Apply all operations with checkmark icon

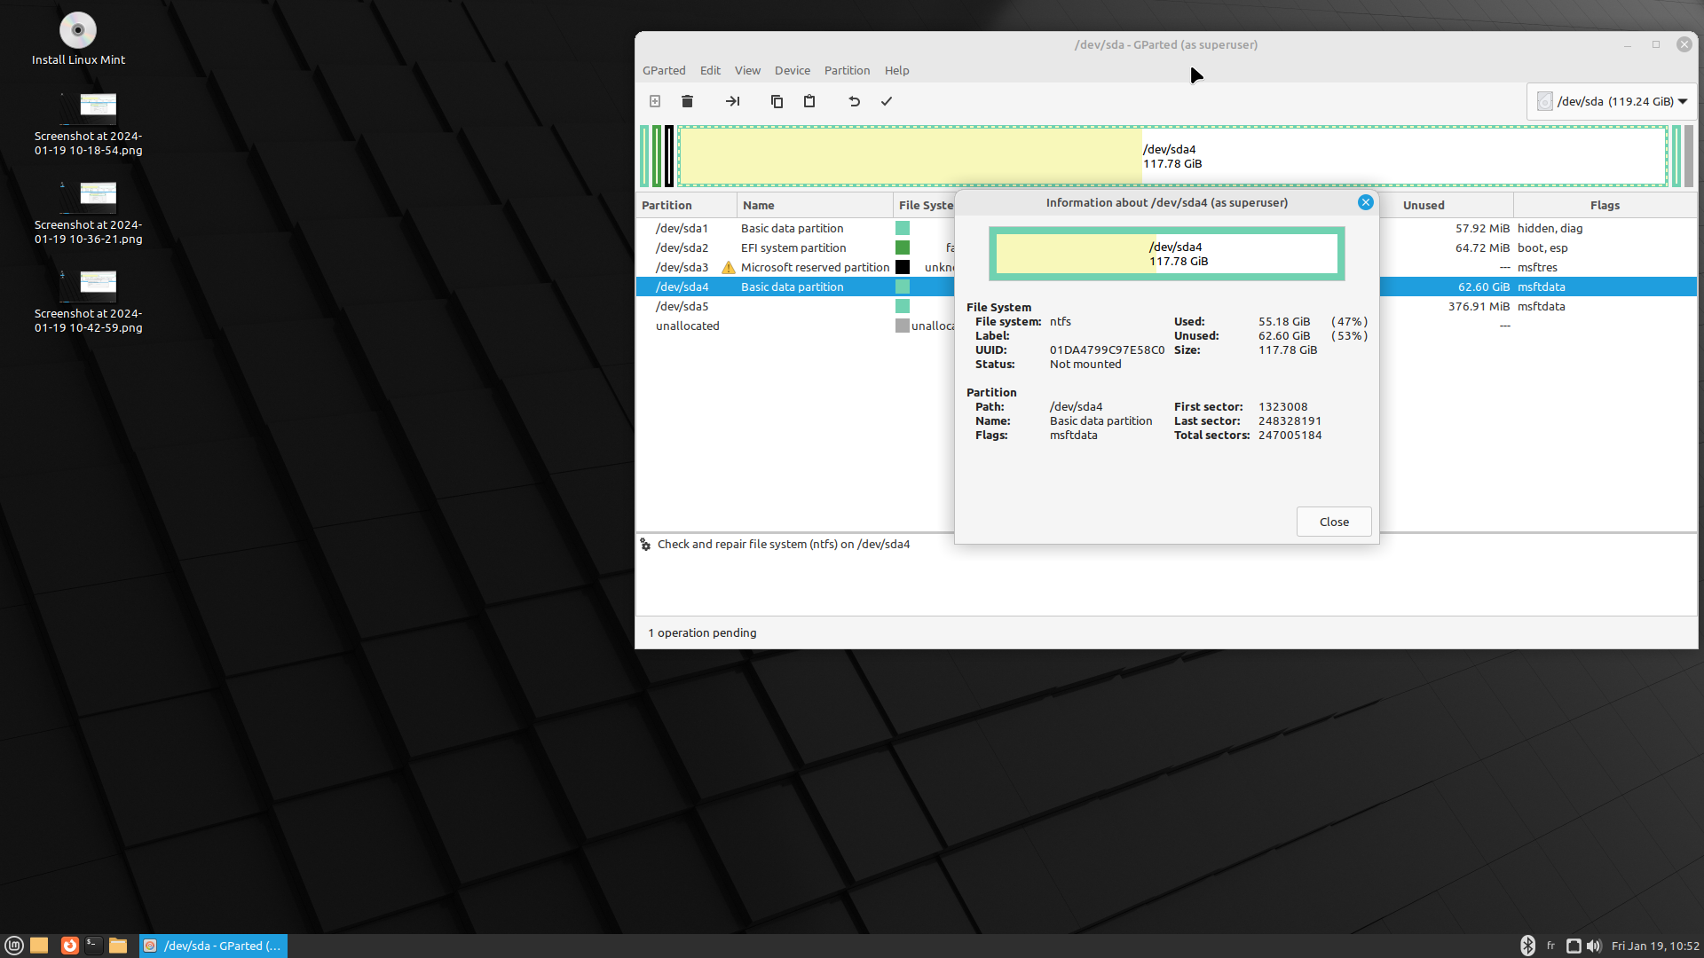click(x=886, y=101)
